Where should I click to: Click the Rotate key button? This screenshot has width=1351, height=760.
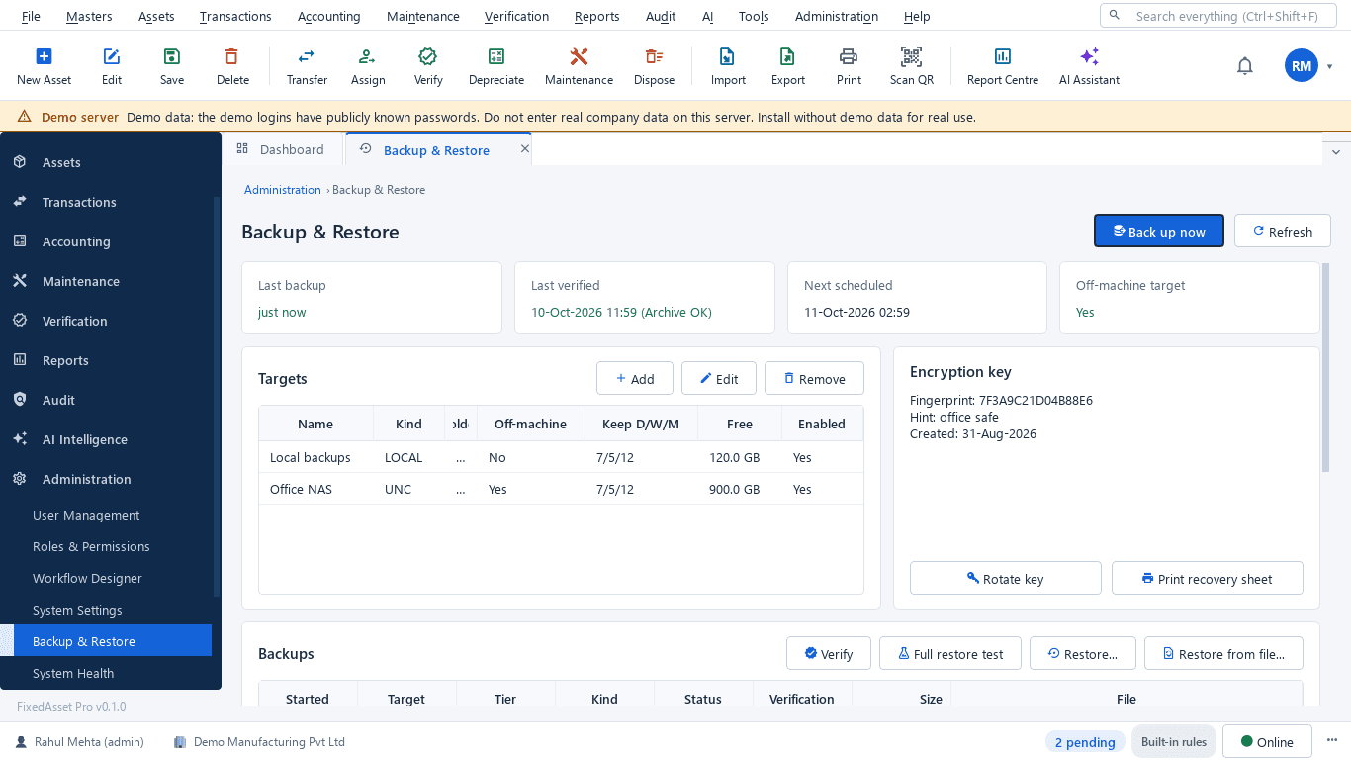click(1006, 579)
